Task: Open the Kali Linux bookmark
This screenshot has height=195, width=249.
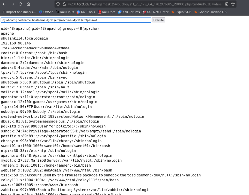Action: pyautogui.click(x=65, y=12)
